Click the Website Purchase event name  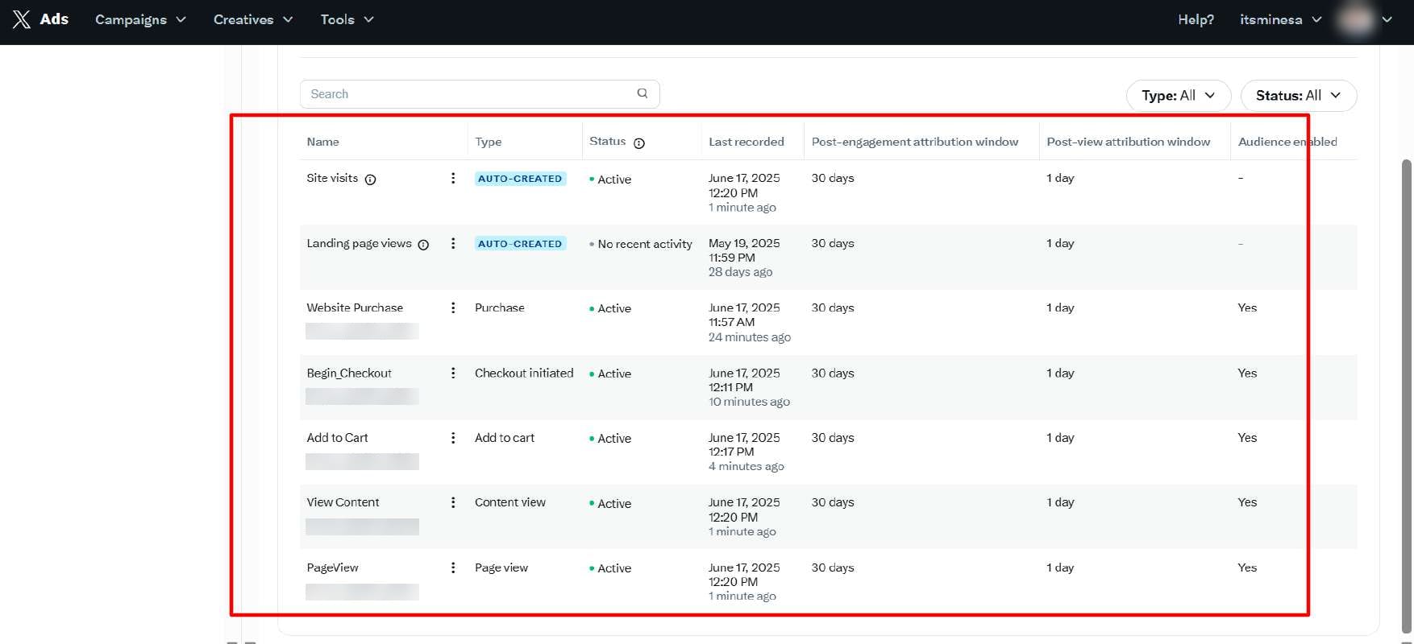point(355,308)
